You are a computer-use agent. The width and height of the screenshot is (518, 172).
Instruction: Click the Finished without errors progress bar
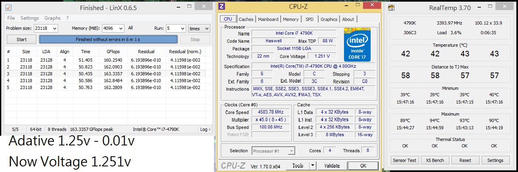(x=108, y=39)
